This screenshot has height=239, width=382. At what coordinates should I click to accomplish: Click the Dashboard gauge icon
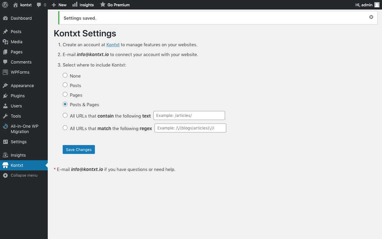click(x=5, y=18)
